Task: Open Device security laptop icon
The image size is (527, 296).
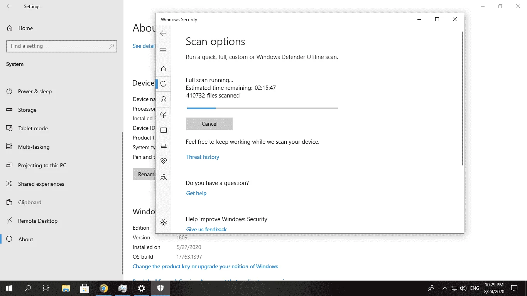Action: 164,146
